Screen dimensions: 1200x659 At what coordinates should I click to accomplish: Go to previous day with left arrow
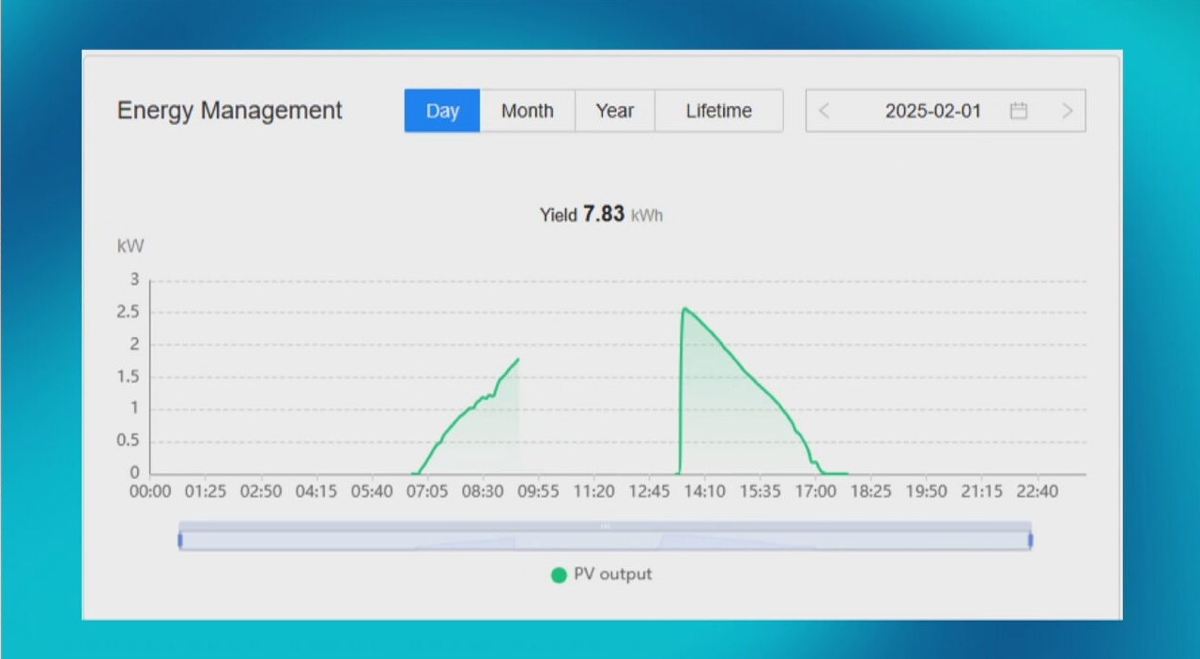point(824,111)
